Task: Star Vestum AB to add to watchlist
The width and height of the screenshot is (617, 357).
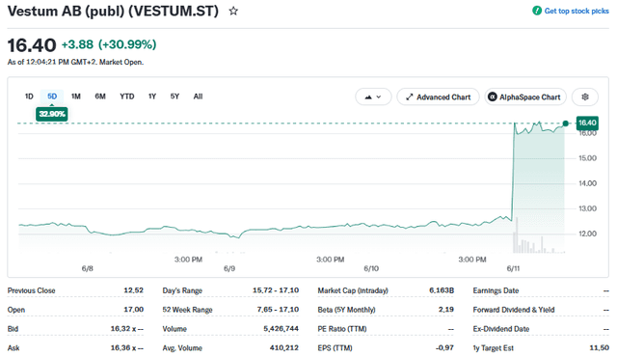Action: (233, 11)
